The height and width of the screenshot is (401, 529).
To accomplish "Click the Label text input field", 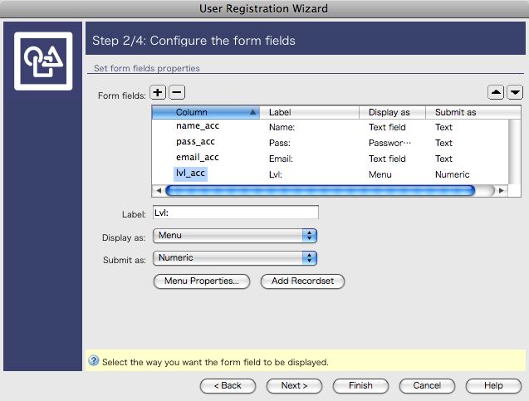I will (x=235, y=213).
